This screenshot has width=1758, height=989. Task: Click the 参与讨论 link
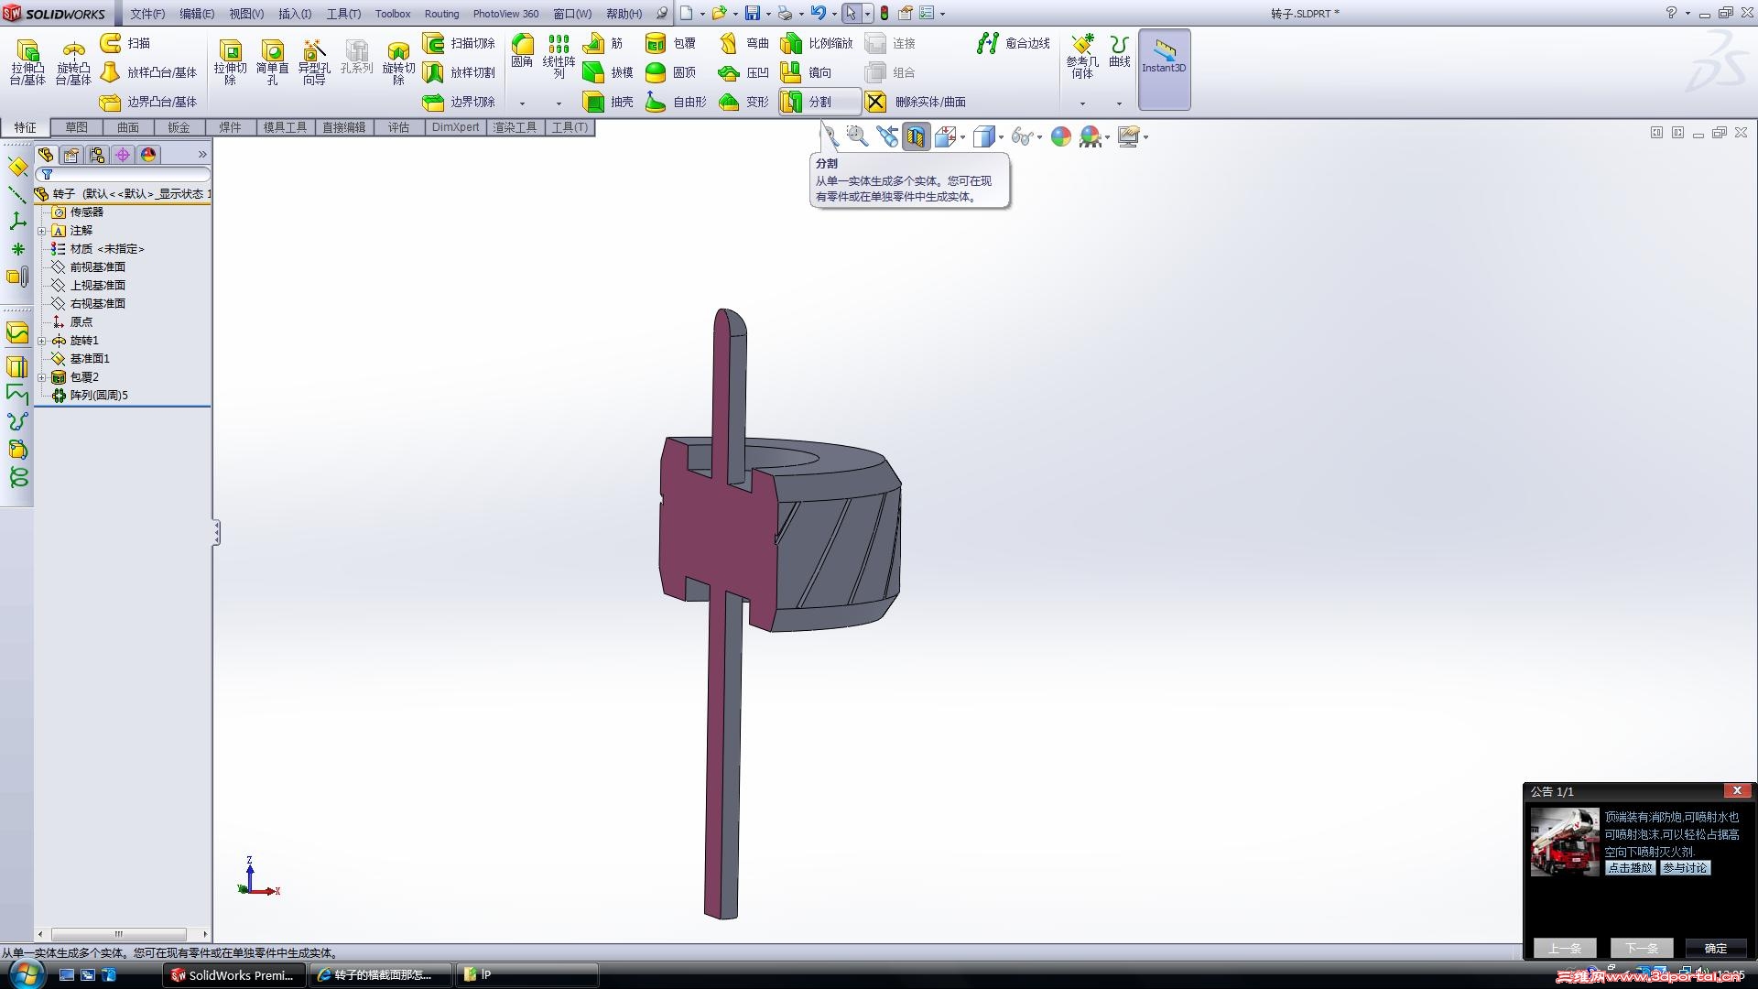tap(1685, 867)
